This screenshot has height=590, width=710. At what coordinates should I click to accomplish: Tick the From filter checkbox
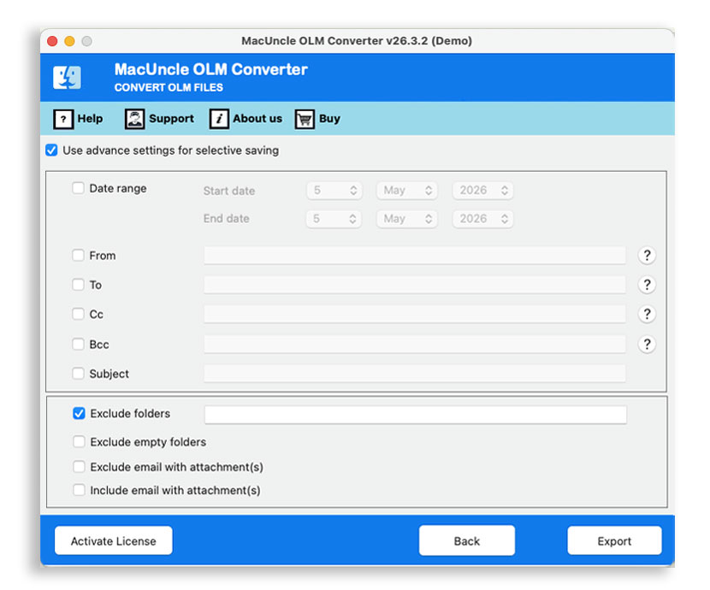coord(79,255)
